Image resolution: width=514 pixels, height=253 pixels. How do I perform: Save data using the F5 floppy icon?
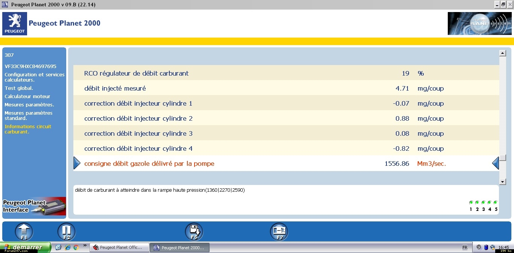(x=194, y=232)
